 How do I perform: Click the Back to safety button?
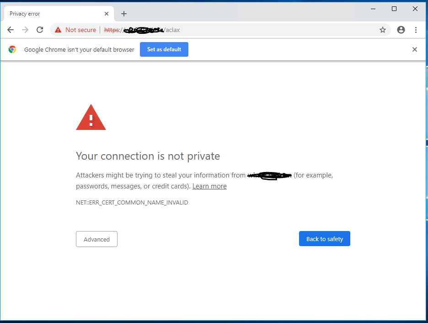324,238
